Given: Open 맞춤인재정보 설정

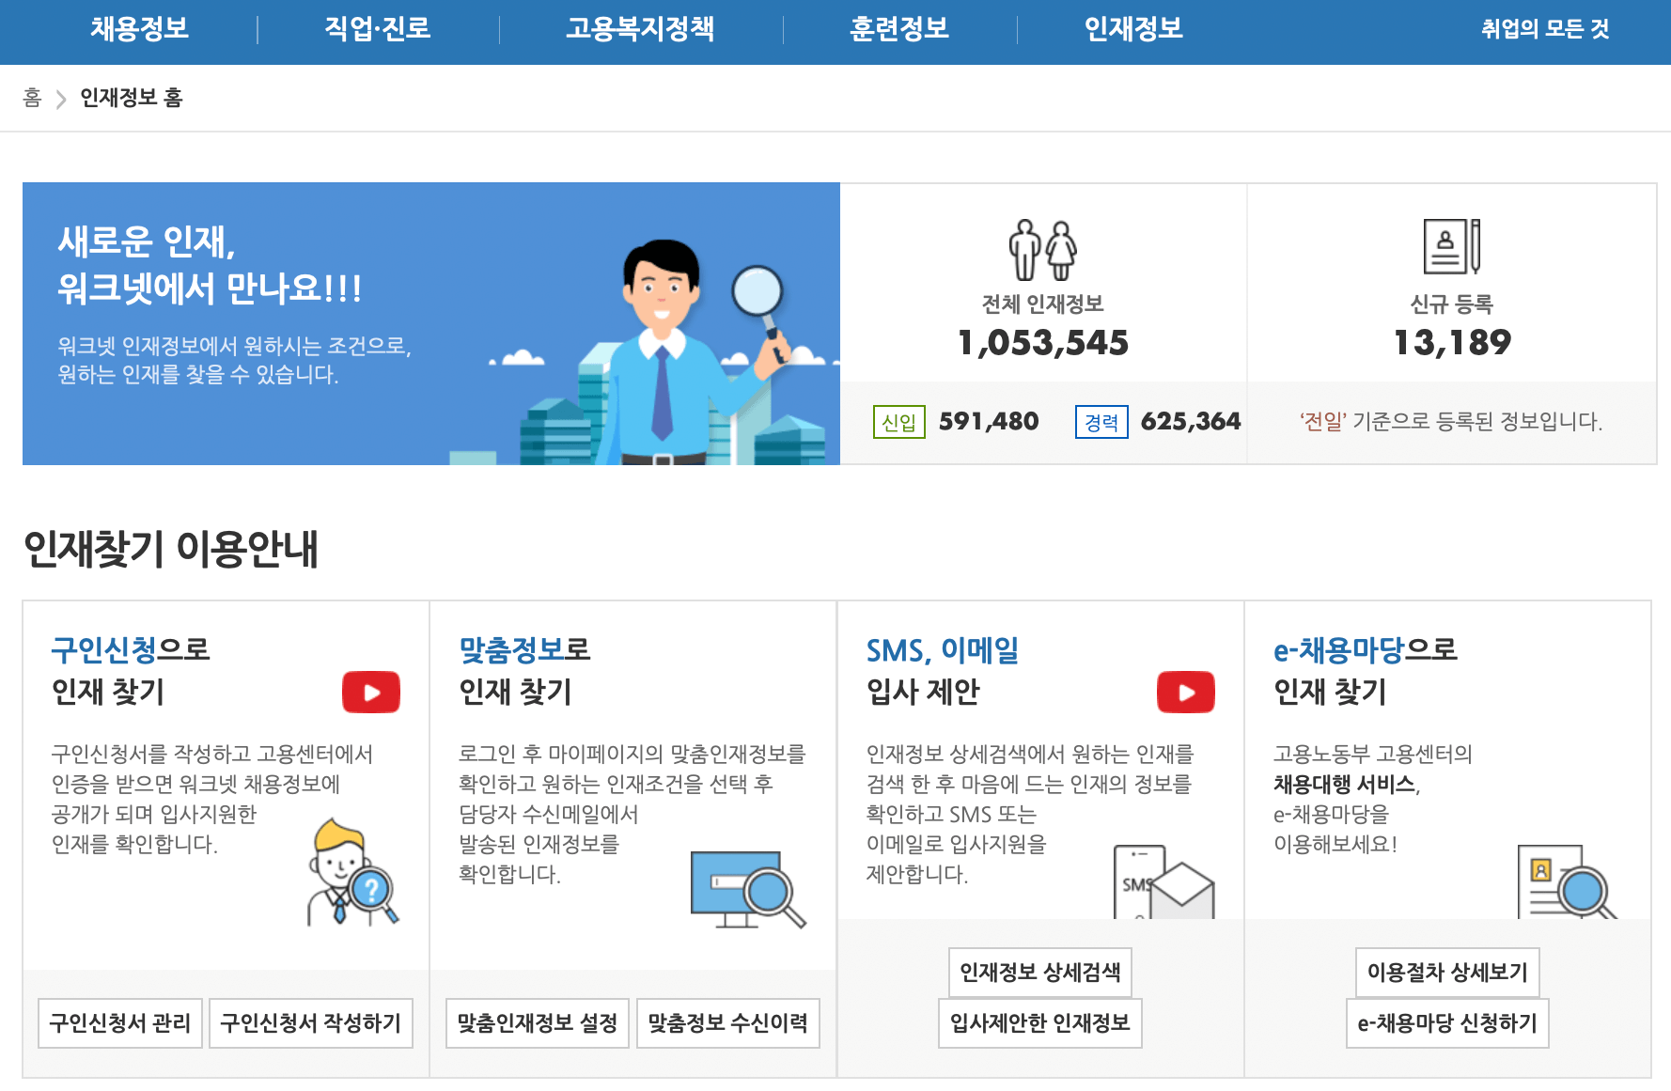Looking at the screenshot, I should click(537, 1023).
